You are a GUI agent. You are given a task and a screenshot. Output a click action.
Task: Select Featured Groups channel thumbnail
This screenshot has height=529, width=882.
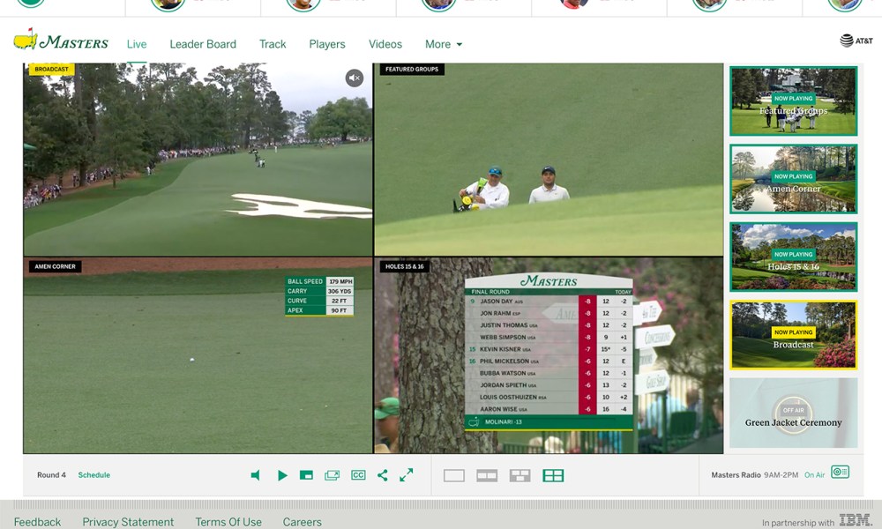[x=794, y=101]
